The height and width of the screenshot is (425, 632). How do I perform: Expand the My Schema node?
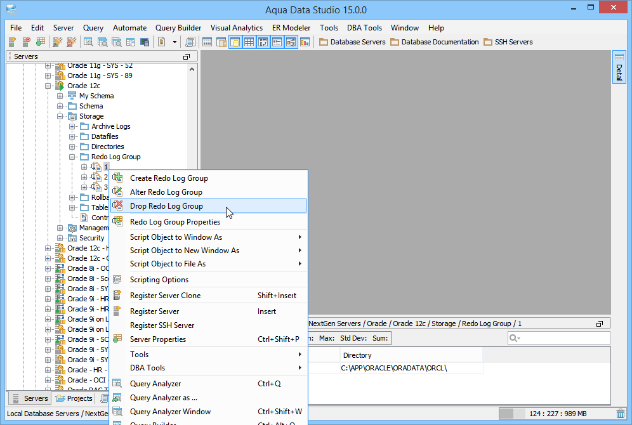[60, 96]
